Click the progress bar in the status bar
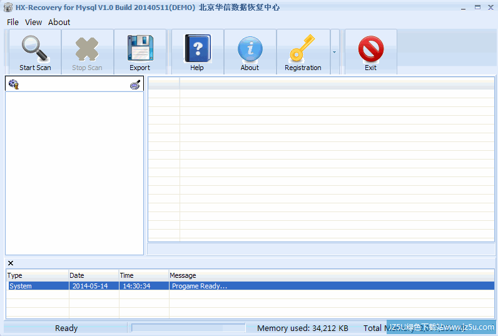Viewport: 498px width, 336px height. tap(188, 328)
